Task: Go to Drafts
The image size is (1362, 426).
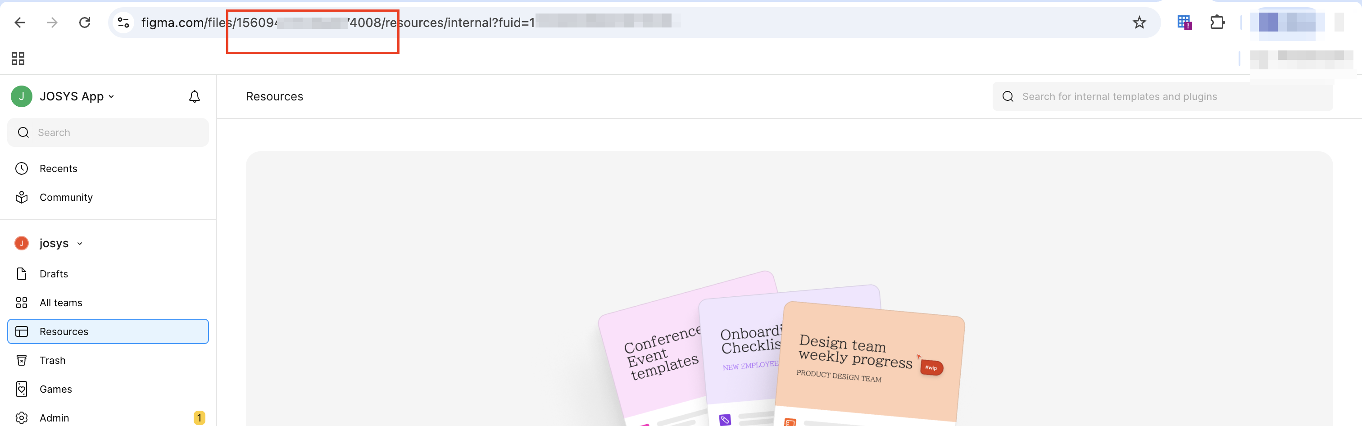Action: [x=54, y=274]
